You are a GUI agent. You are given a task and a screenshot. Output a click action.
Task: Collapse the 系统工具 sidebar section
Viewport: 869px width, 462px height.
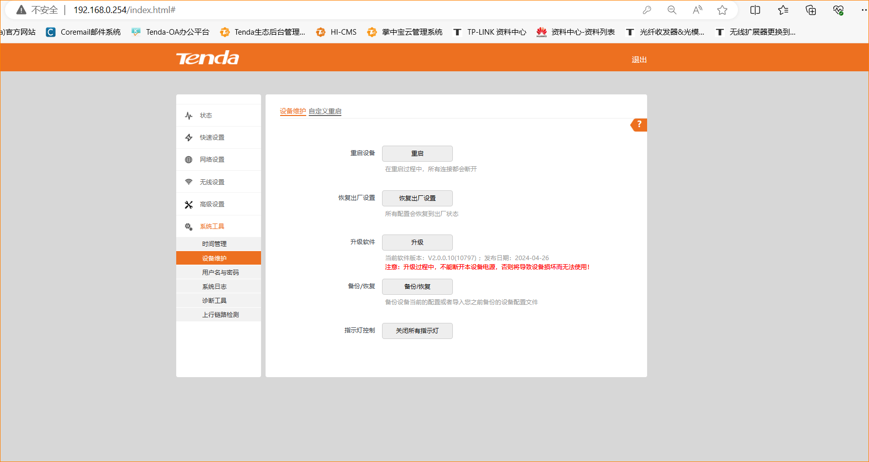tap(218, 226)
